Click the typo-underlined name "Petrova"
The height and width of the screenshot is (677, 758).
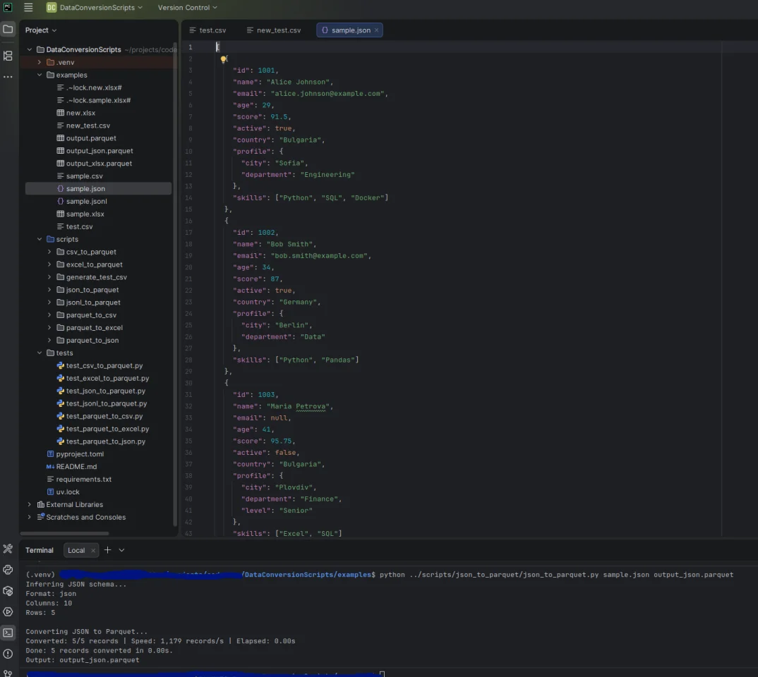pyautogui.click(x=312, y=406)
